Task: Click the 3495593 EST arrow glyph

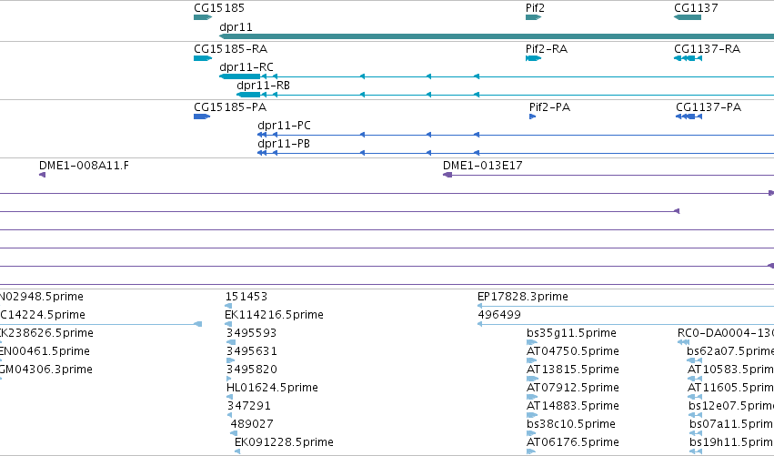Action: tap(231, 342)
